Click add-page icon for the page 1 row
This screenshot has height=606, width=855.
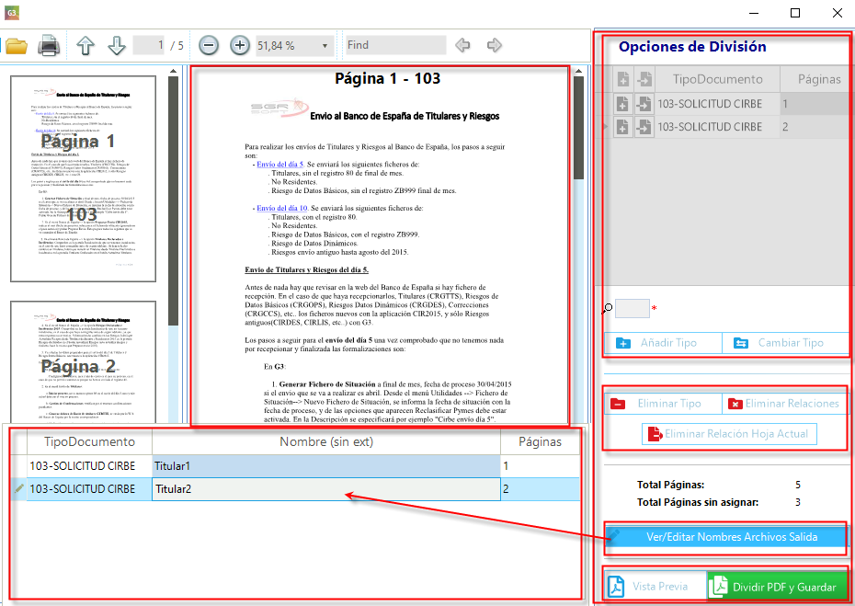point(623,103)
